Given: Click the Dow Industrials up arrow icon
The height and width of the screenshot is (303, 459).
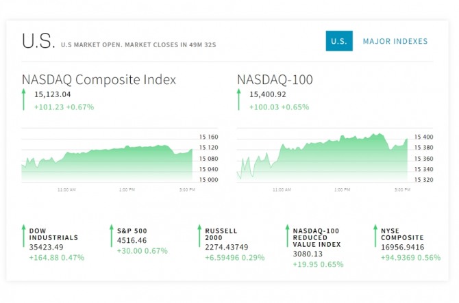Looking at the screenshot, I should (23, 236).
